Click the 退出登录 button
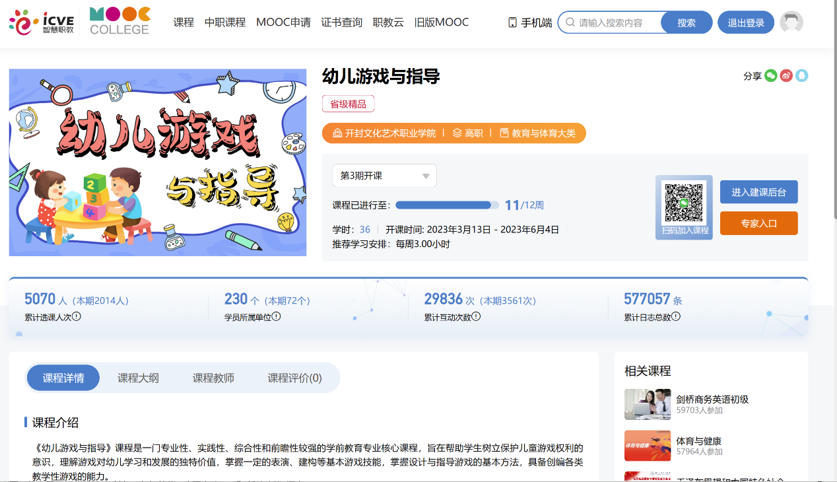This screenshot has height=482, width=837. point(746,22)
